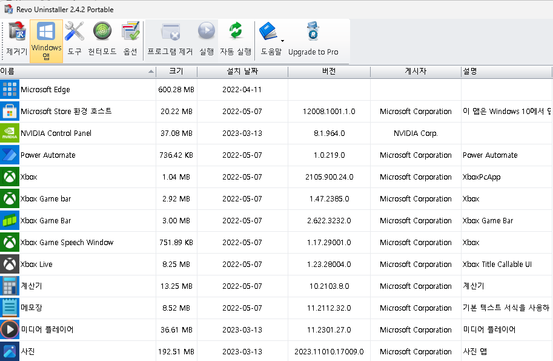Activate 헌터모드 hunter mode
This screenshot has width=553, height=361.
[102, 39]
